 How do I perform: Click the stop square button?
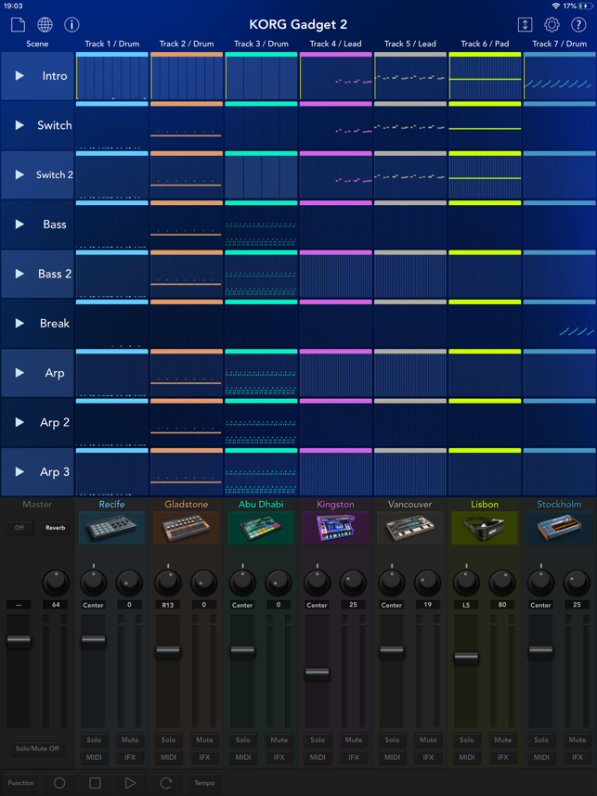pyautogui.click(x=95, y=783)
